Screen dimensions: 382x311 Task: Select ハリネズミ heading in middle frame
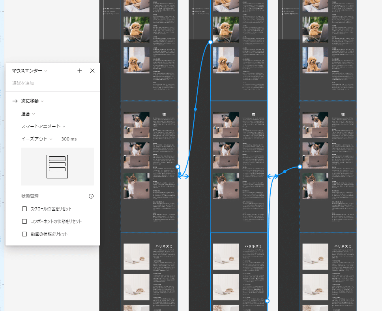(253, 246)
